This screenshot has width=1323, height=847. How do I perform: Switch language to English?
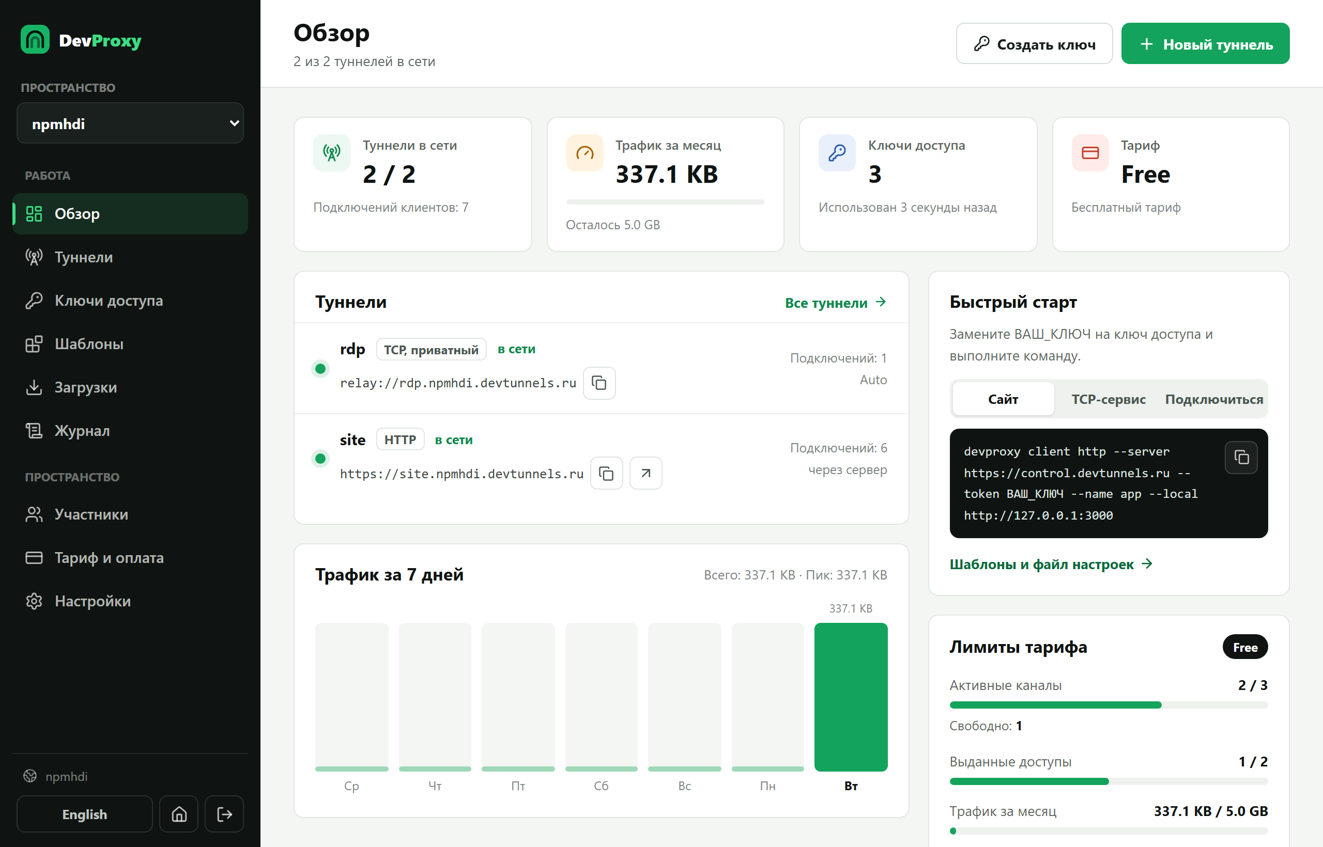tap(85, 814)
